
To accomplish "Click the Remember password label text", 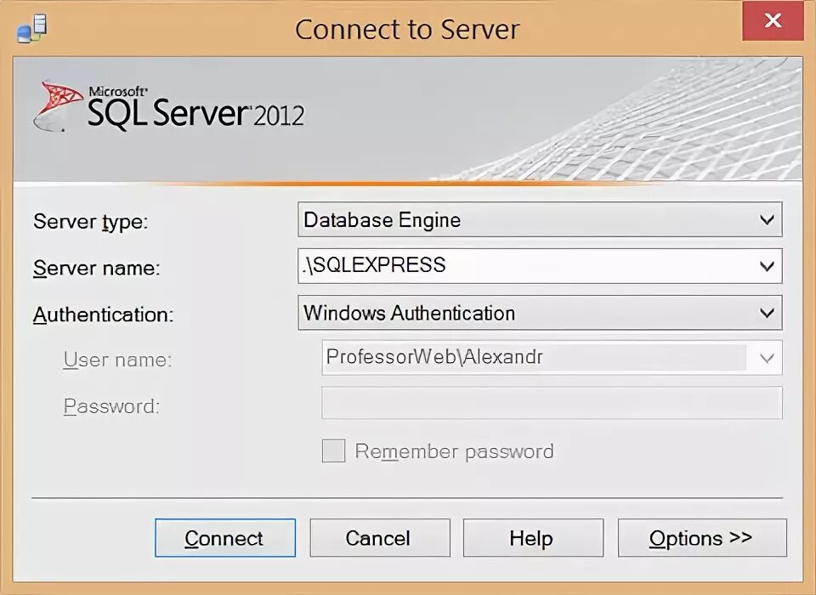I will [454, 451].
